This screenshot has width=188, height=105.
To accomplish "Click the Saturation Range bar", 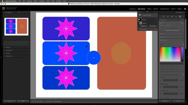I will click(171, 87).
